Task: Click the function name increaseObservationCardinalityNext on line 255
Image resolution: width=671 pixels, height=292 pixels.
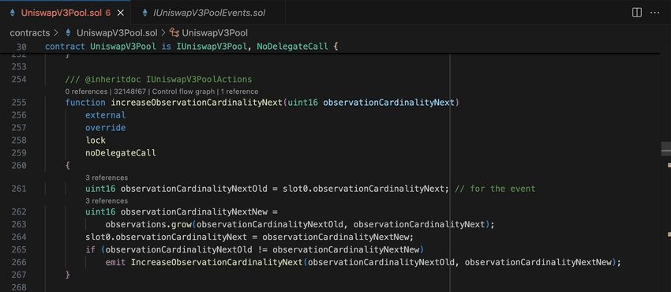Action: (x=197, y=103)
